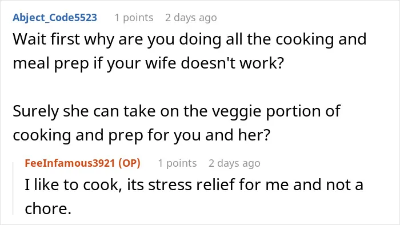This screenshot has width=400, height=225.
Task: Click the reply line 'I like to cook, its stress relief'
Action: tap(194, 184)
